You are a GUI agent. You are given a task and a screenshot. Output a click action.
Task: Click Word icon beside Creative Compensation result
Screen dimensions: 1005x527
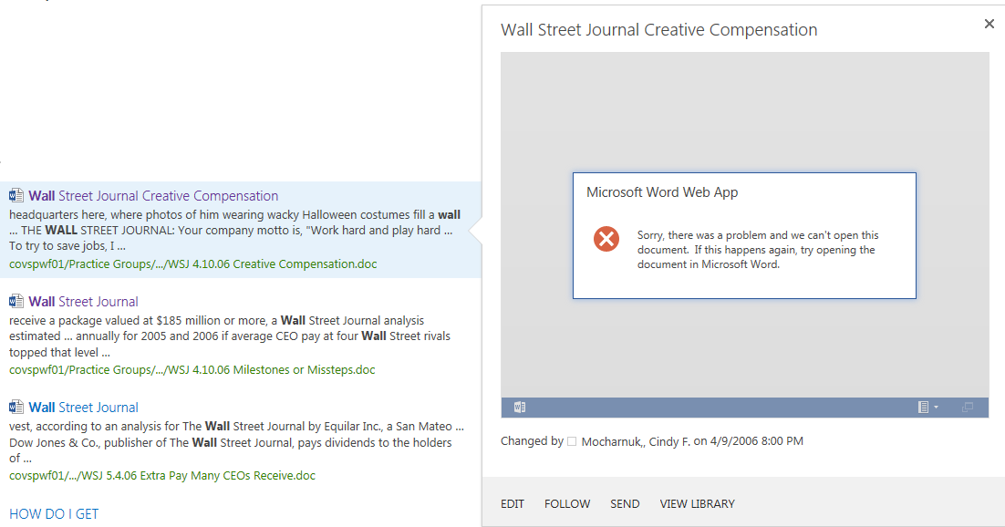(x=16, y=195)
